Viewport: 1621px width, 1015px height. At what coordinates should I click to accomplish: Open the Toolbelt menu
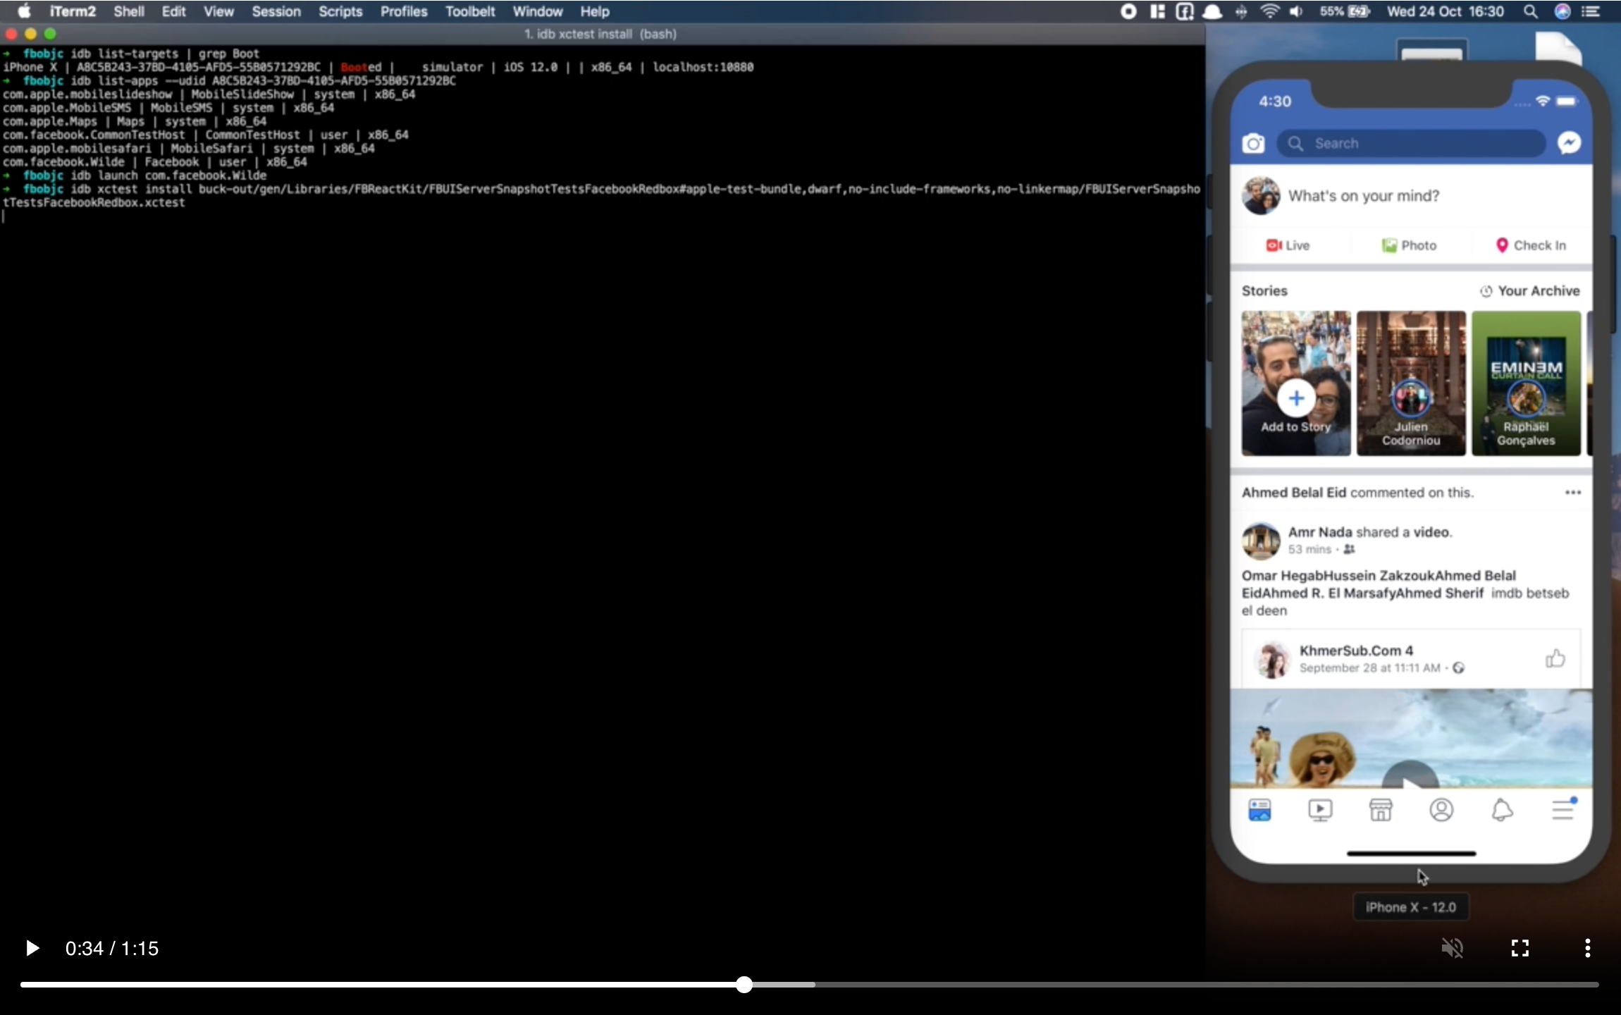pos(470,11)
